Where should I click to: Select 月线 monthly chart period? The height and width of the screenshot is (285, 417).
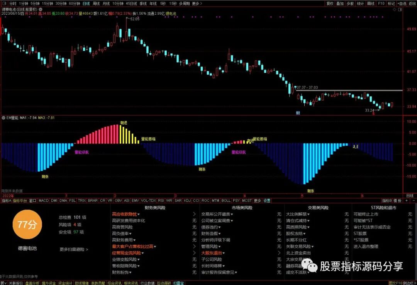(x=106, y=3)
